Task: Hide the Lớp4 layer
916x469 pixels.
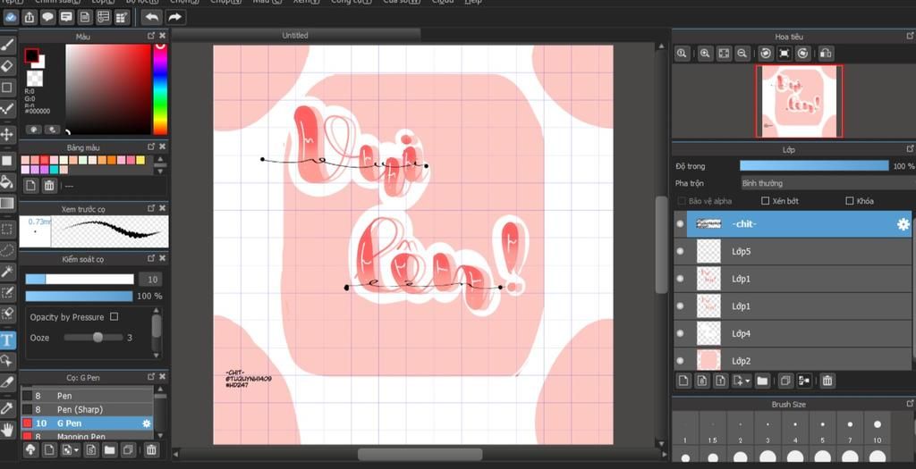Action: click(680, 333)
